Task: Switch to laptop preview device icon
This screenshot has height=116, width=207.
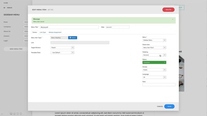Action: coord(14,114)
